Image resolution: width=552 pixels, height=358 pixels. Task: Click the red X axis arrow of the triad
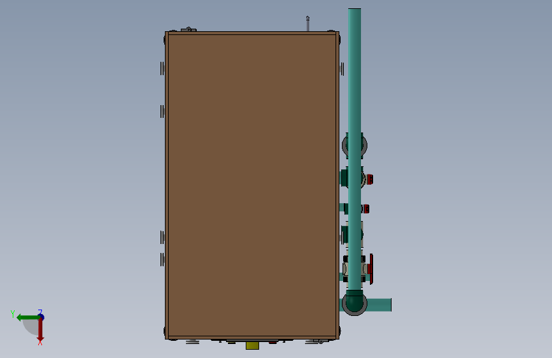(40, 331)
